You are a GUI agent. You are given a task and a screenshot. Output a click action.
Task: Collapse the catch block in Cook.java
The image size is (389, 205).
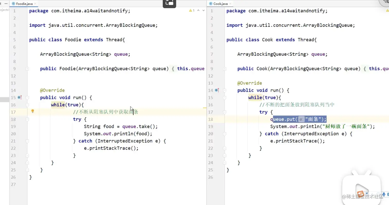coord(225,134)
